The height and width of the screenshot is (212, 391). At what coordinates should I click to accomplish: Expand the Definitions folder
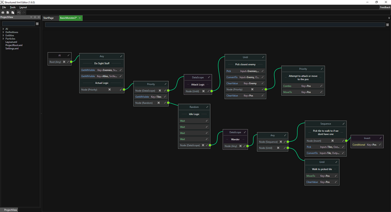3,32
